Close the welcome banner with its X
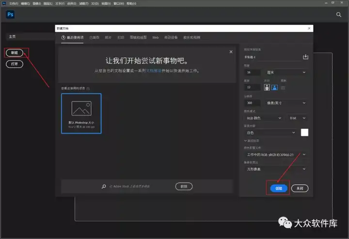Screen dimensions: 349x239 pos(231,52)
